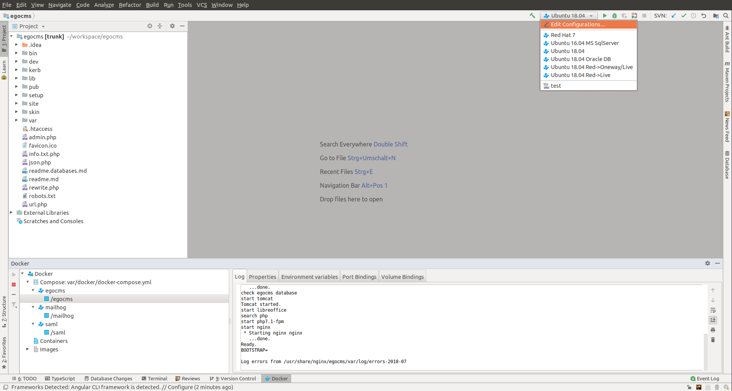732x391 pixels.
Task: Click the Stop button in top toolbar
Action: [x=644, y=16]
